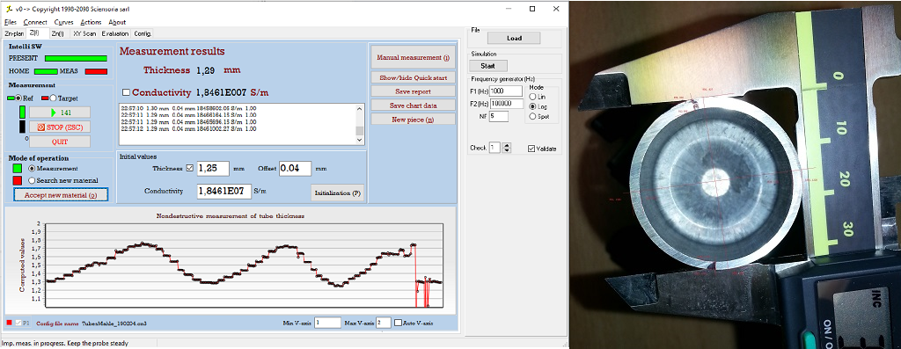The height and width of the screenshot is (349, 901).
Task: Click the green Measurement mode indicator square
Action: click(18, 168)
